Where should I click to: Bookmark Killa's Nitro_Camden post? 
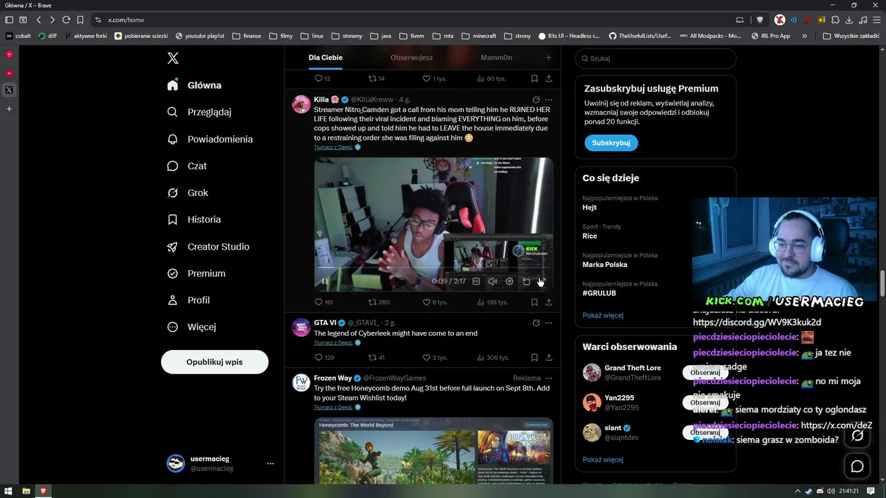point(534,302)
